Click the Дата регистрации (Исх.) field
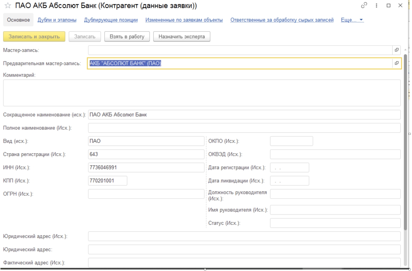The image size is (412, 271). [x=289, y=168]
